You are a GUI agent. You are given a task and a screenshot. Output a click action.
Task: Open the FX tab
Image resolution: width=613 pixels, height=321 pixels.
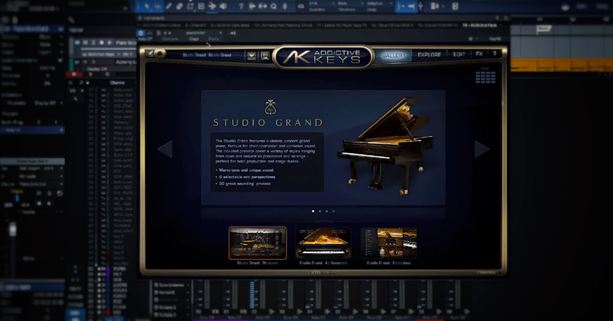pos(479,55)
